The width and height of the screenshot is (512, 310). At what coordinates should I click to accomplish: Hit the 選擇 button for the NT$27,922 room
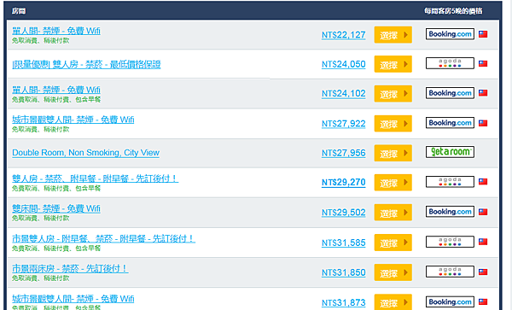click(x=393, y=124)
